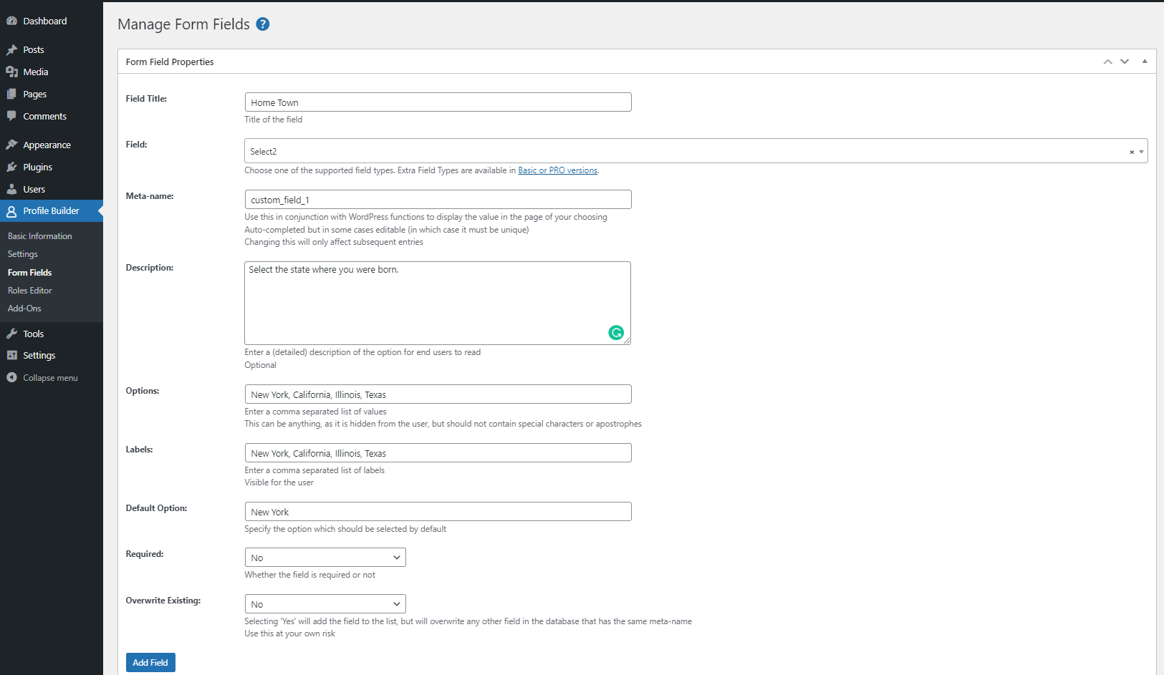This screenshot has height=675, width=1164.
Task: Open the Field type Select2 dropdown
Action: [x=696, y=151]
